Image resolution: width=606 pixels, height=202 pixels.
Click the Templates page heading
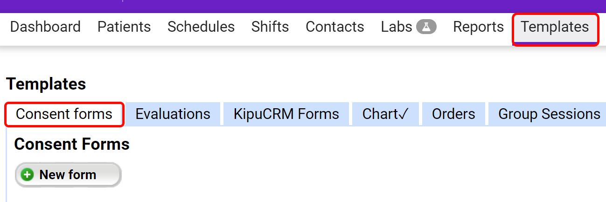[x=46, y=84]
